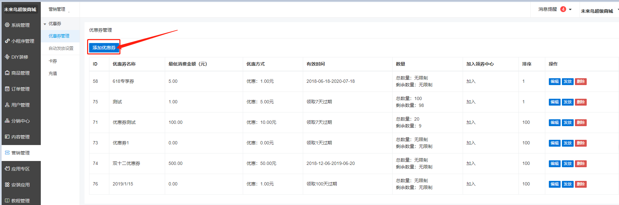Click the 系统管理 gear icon in sidebar
Screen dimensions: 619x205
[7, 25]
